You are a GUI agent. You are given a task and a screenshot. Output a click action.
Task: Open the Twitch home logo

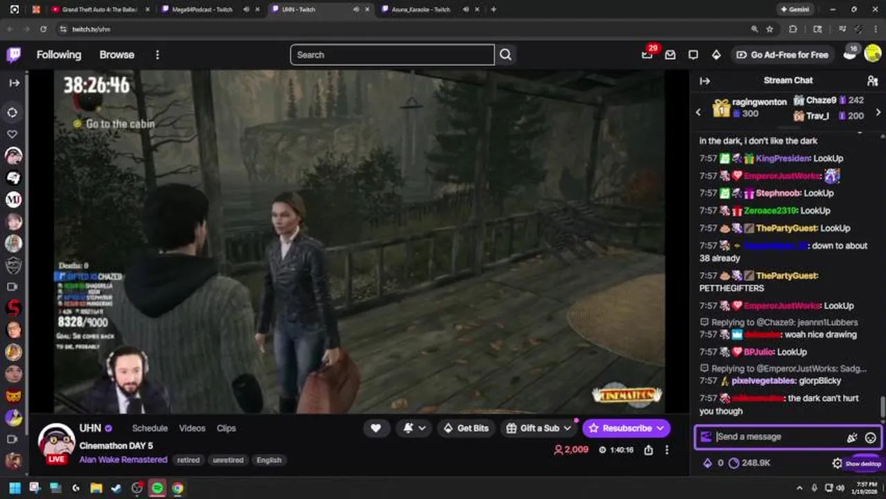[14, 55]
